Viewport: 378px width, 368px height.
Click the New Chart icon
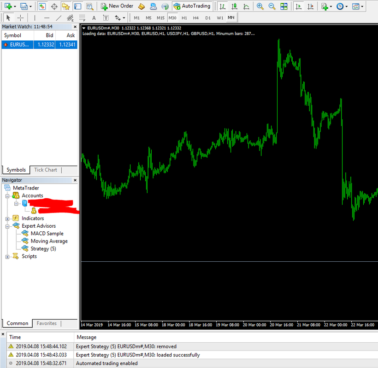8,6
